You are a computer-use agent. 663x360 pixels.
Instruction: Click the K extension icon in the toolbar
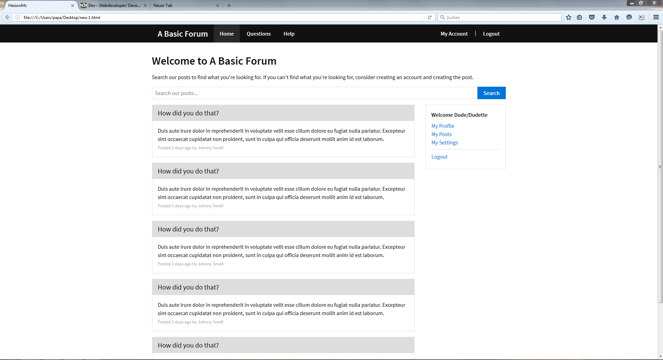642,17
